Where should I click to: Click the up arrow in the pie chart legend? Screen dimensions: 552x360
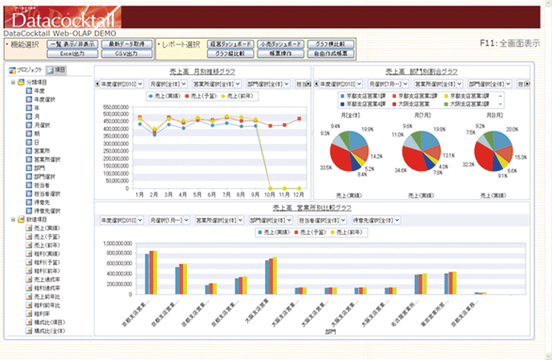(x=500, y=96)
